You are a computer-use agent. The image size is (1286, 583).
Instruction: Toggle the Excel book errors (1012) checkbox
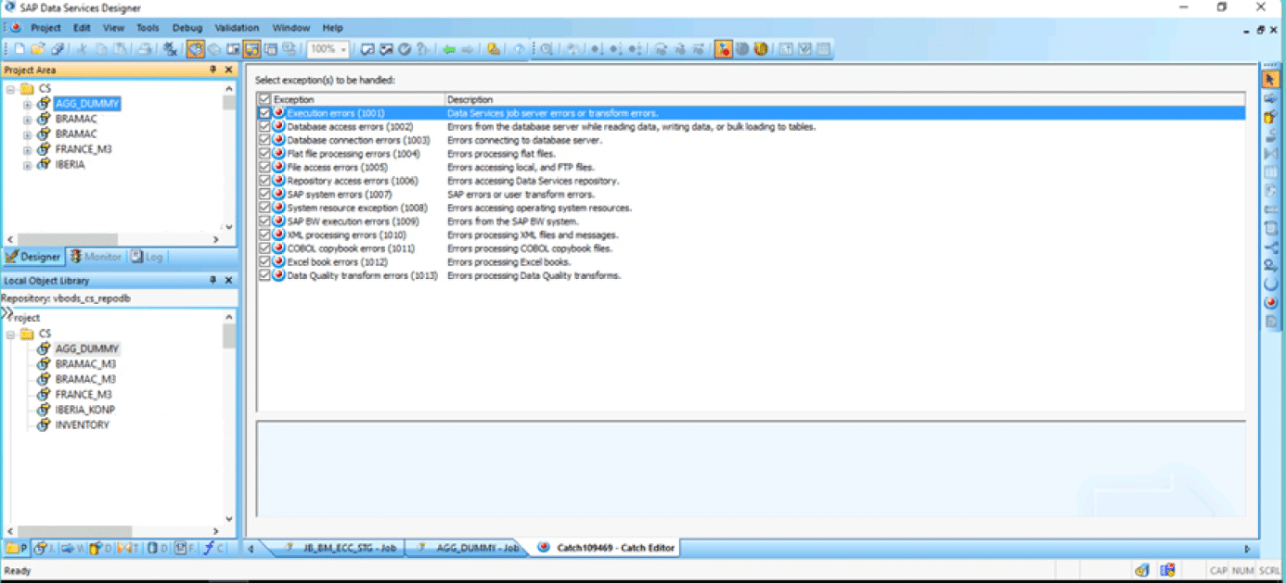coord(265,262)
